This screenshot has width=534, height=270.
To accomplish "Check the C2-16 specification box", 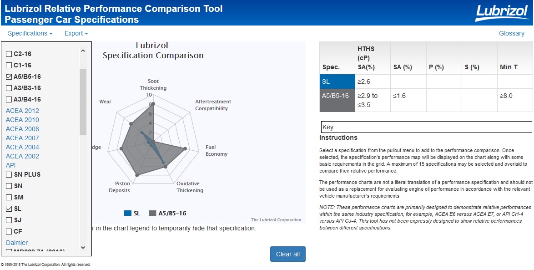I will pyautogui.click(x=9, y=54).
